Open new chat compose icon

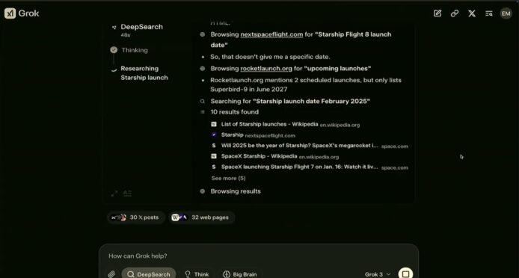pos(437,13)
